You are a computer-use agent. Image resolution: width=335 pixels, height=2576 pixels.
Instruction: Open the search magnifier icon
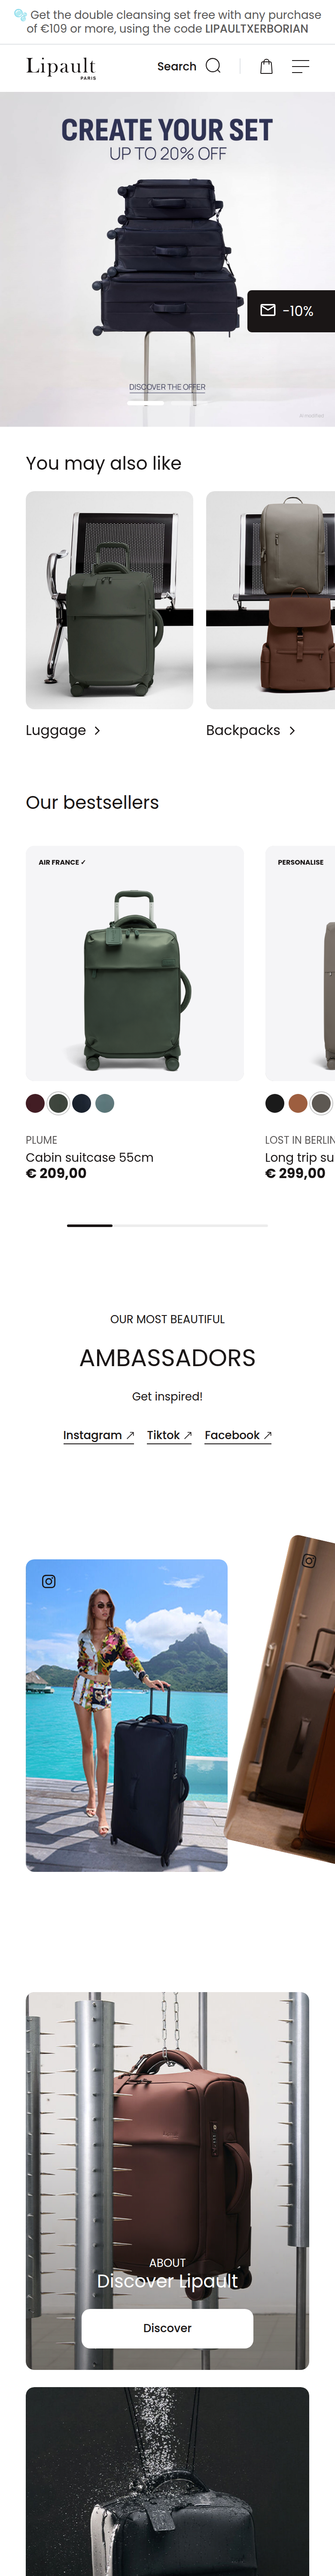[213, 66]
